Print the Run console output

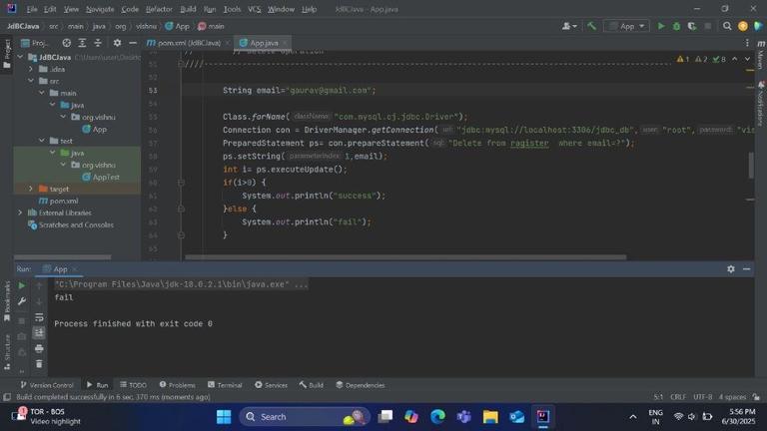(x=39, y=349)
